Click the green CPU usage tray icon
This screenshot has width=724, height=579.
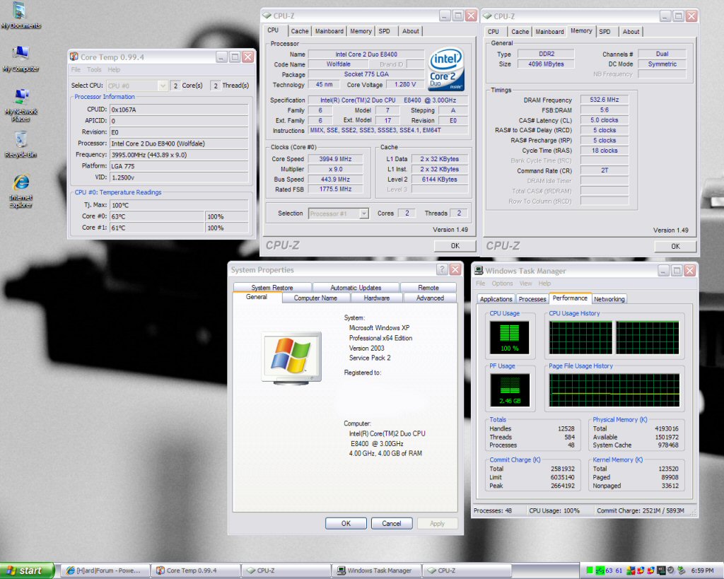coord(590,571)
